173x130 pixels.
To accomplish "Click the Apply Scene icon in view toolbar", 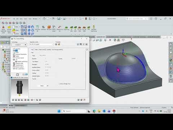I will click(x=119, y=40).
